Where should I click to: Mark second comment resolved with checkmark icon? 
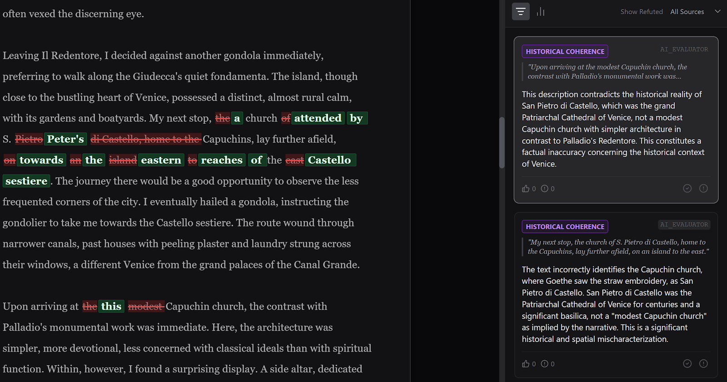[x=687, y=363]
